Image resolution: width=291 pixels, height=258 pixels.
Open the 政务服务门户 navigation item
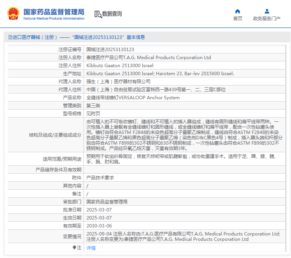click(x=267, y=19)
